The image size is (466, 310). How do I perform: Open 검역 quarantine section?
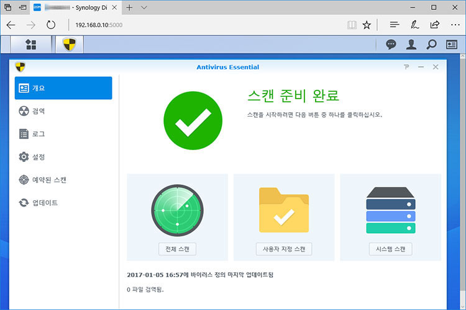point(63,111)
